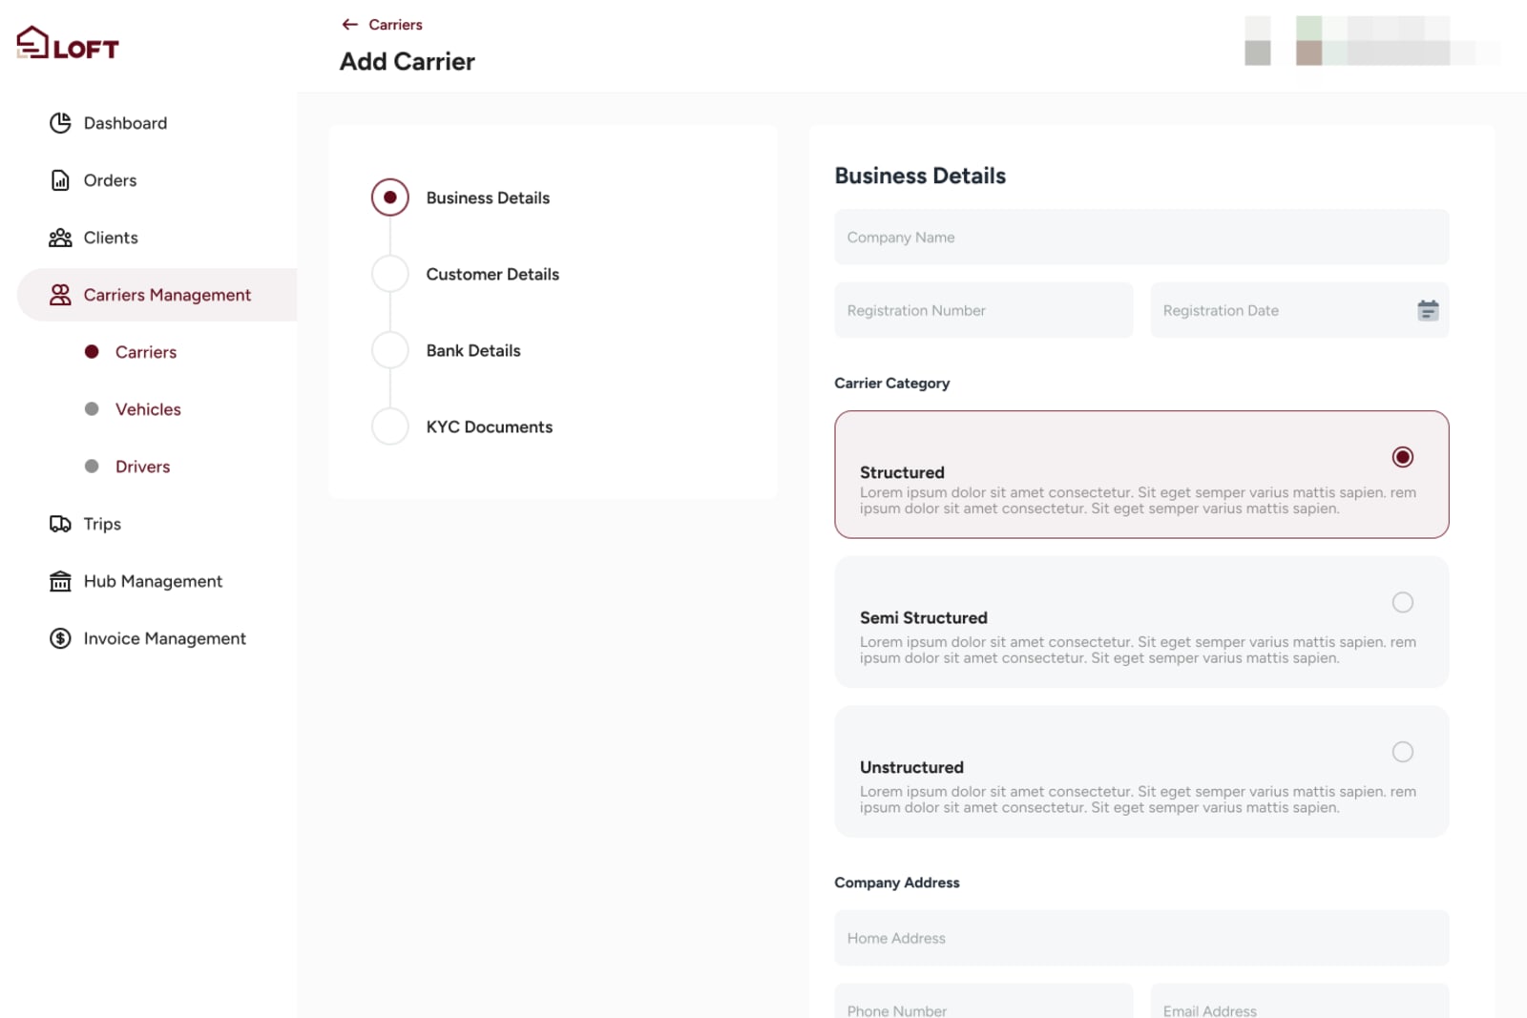Click the Phone Number input field
The width and height of the screenshot is (1527, 1018).
pyautogui.click(x=984, y=1002)
